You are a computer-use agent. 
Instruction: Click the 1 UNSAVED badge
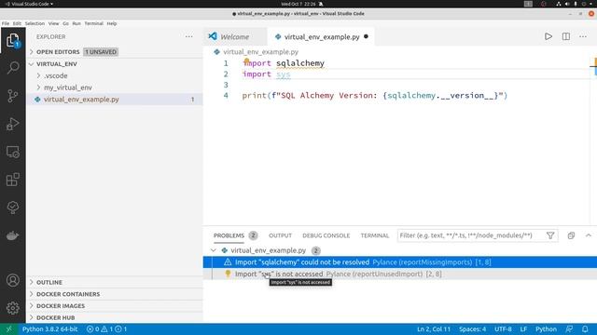point(101,52)
